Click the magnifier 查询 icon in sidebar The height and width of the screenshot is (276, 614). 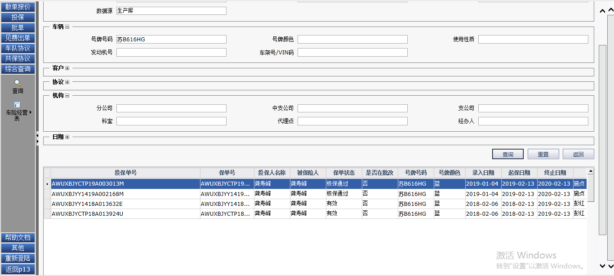[x=18, y=83]
